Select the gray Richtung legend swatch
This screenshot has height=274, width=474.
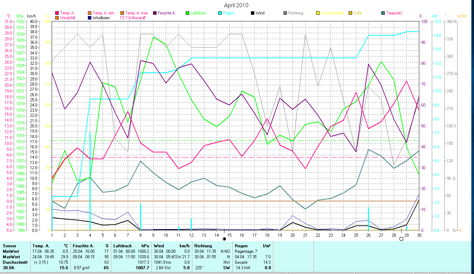pos(285,13)
